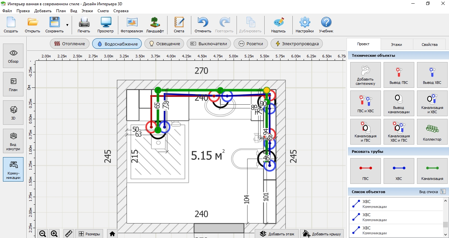Open the Ландшафт landscape tool
This screenshot has height=238, width=449.
click(x=155, y=25)
